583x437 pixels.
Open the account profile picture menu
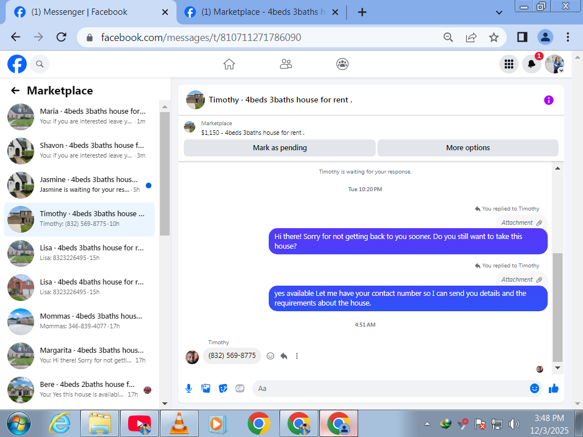click(555, 64)
